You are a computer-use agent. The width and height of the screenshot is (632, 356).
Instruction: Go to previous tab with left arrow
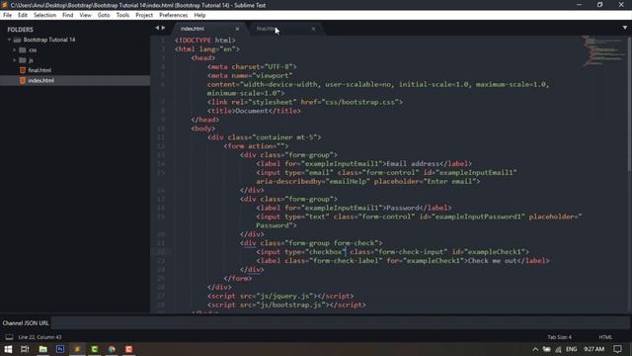(157, 28)
